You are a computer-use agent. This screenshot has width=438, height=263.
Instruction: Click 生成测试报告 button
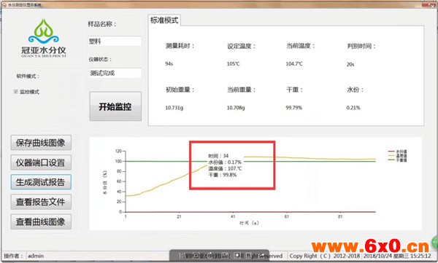[x=41, y=182]
